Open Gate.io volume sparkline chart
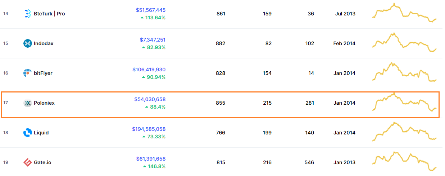 tap(404, 161)
